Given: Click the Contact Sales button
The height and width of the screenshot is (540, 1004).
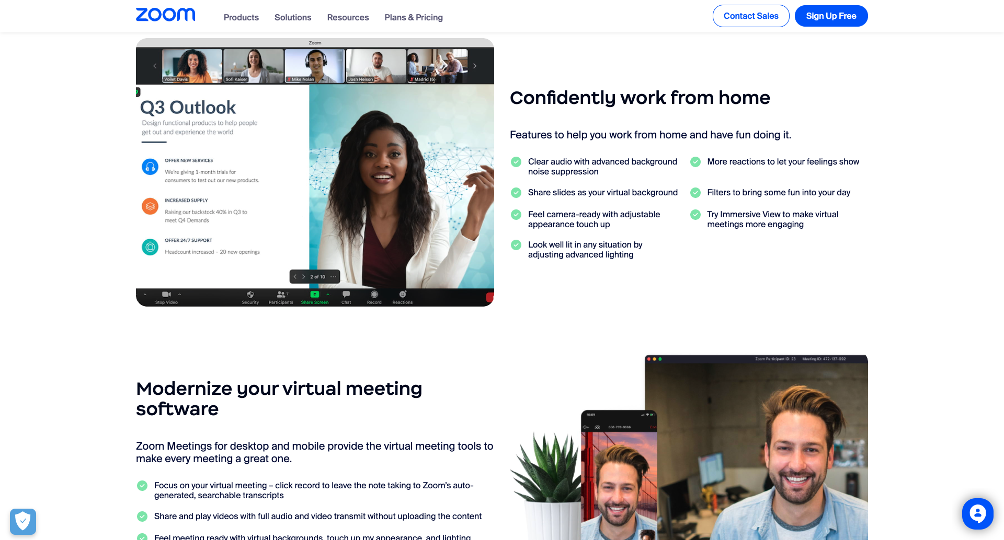Looking at the screenshot, I should [751, 16].
